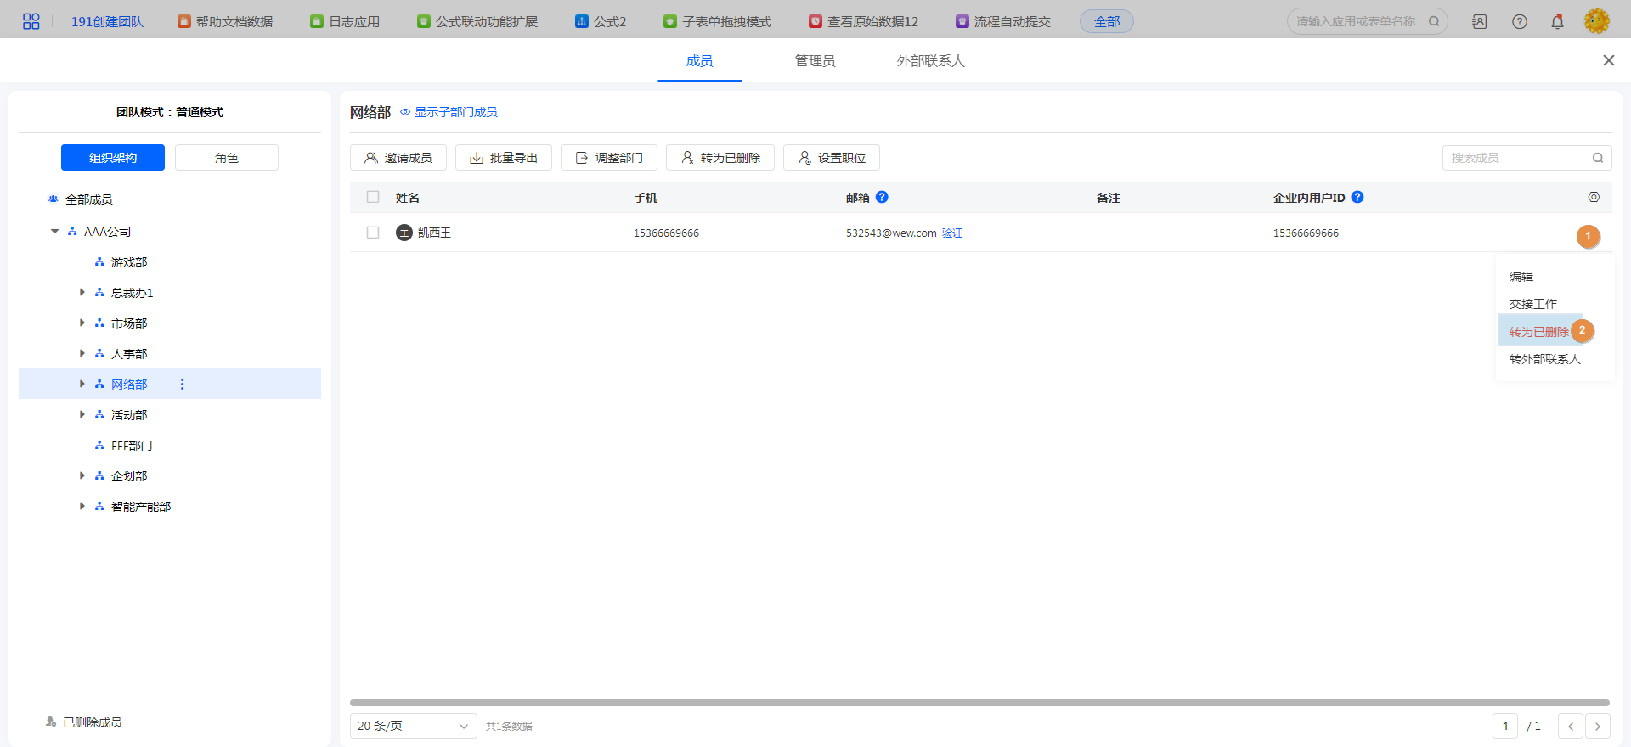1631x747 pixels.
Task: Click the 邀请成员 button
Action: click(x=398, y=158)
